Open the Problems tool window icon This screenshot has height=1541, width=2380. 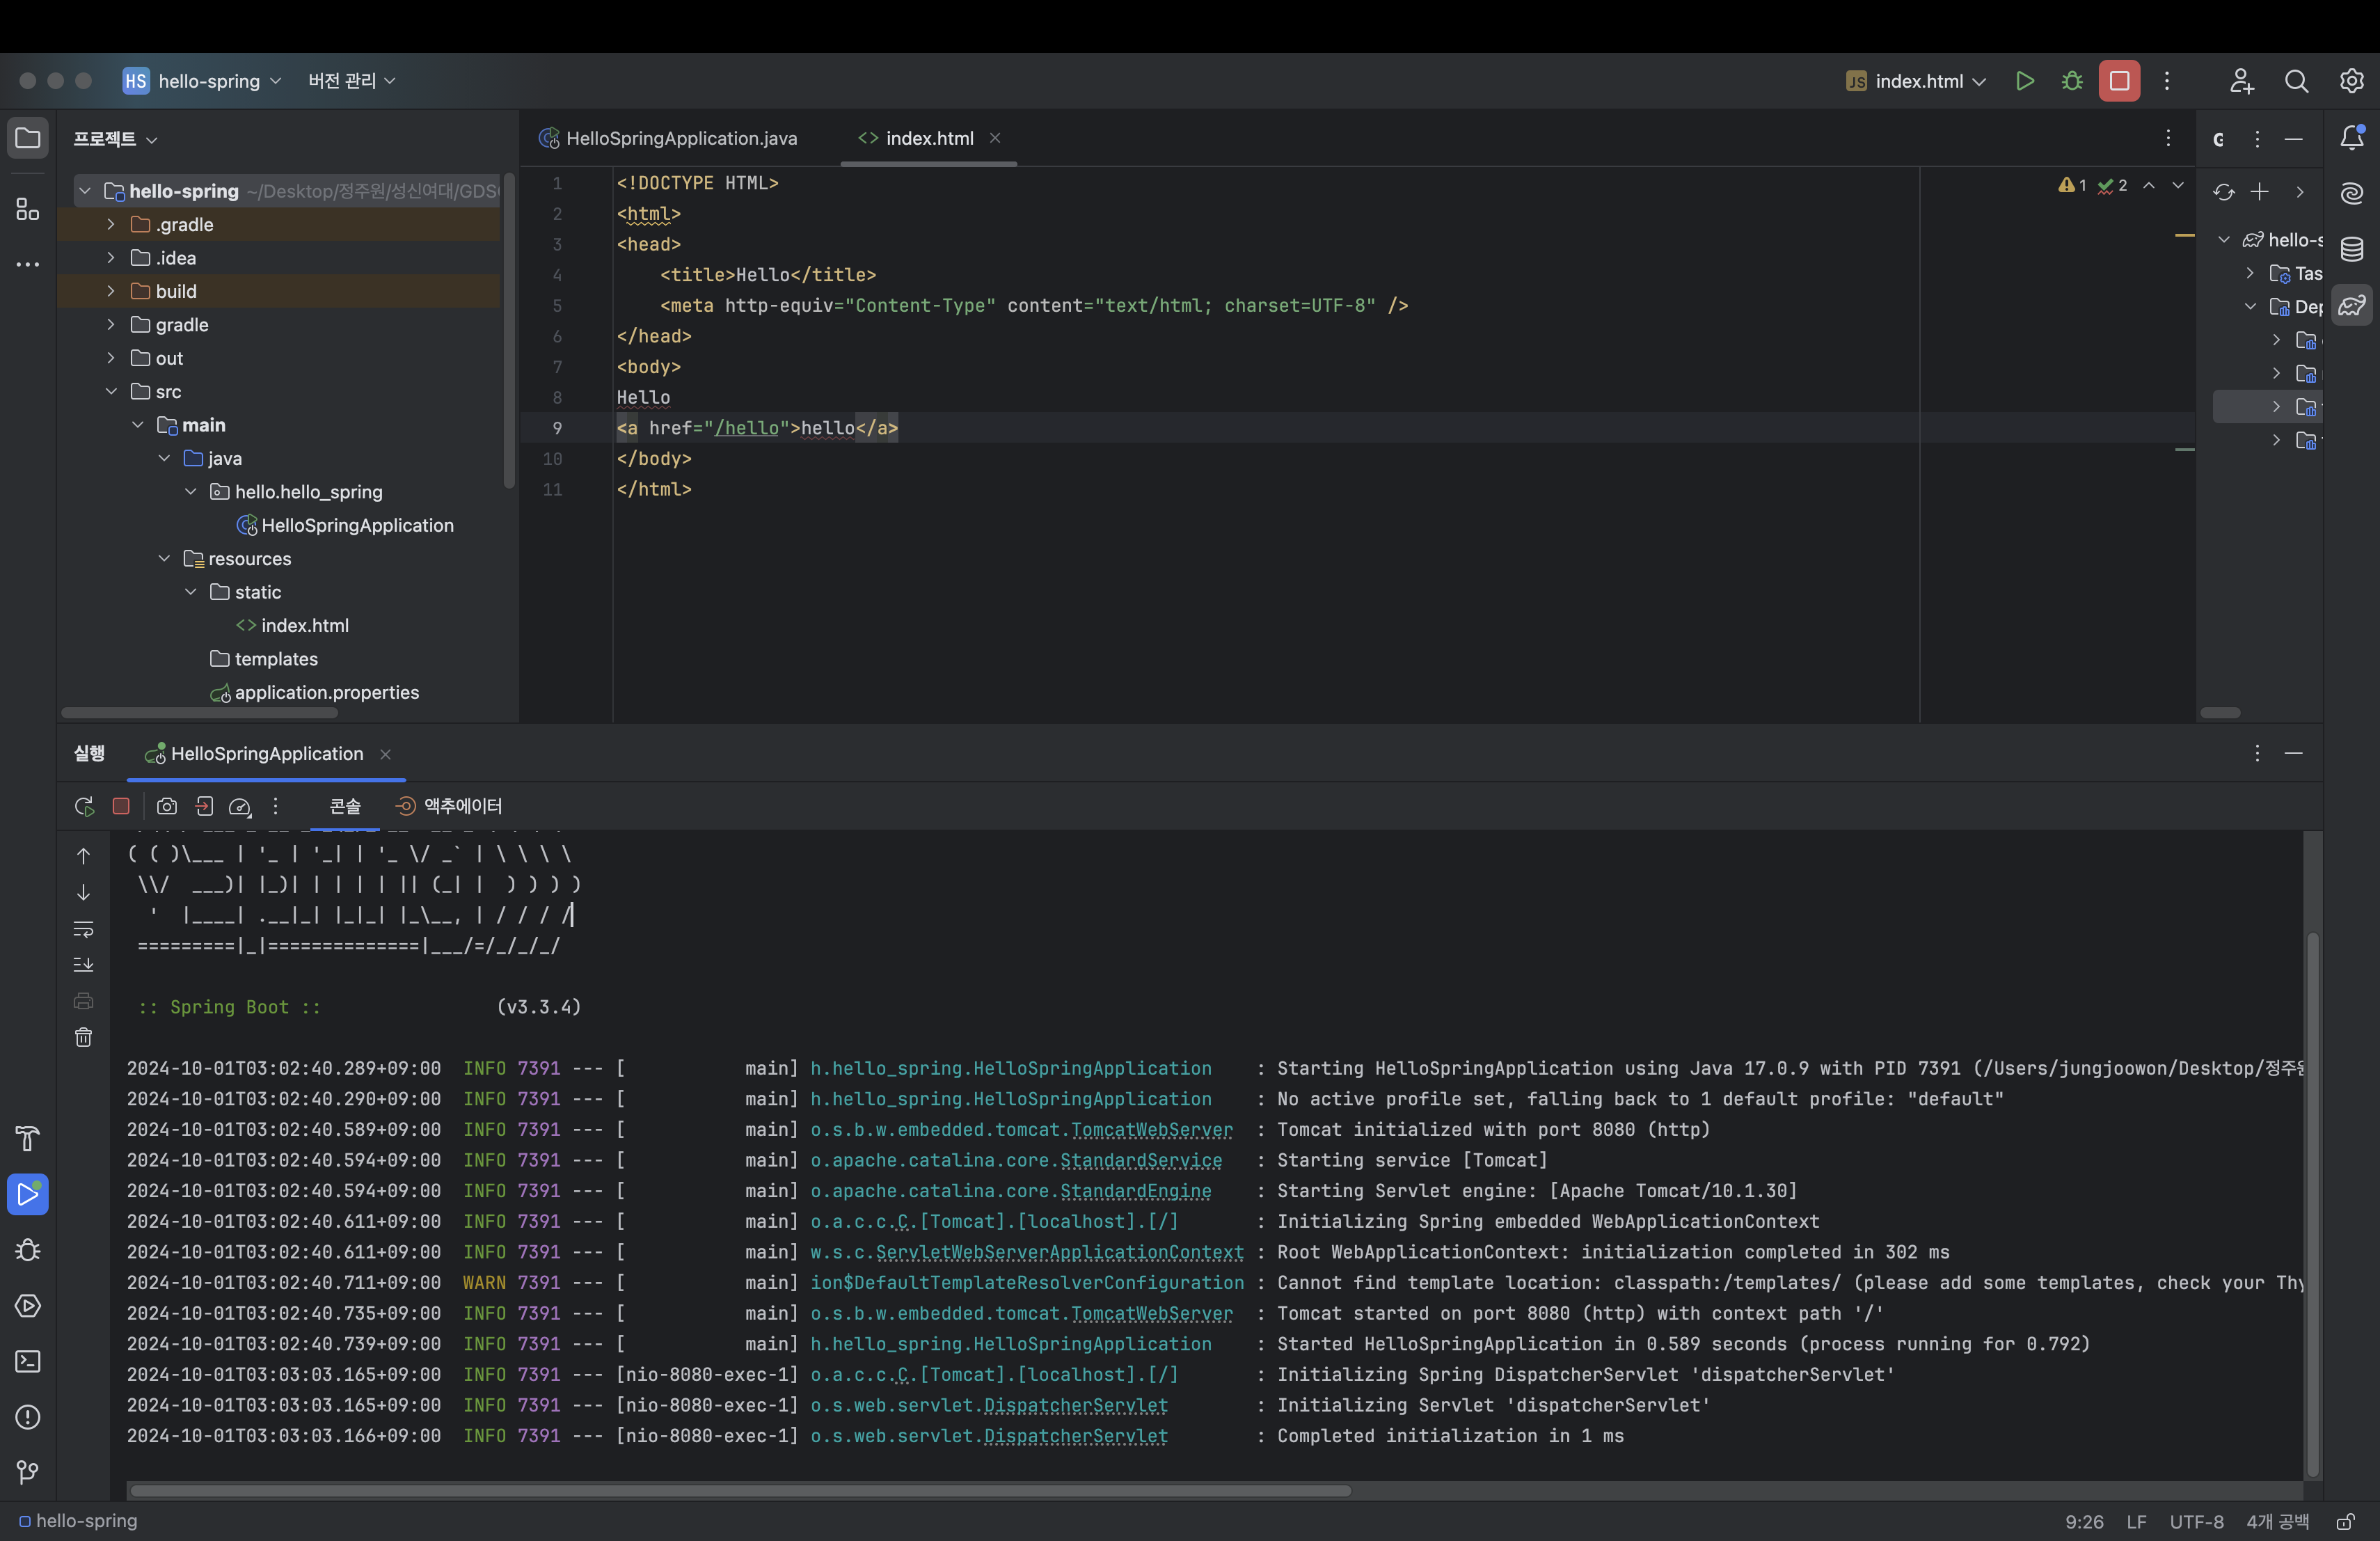(x=28, y=1417)
